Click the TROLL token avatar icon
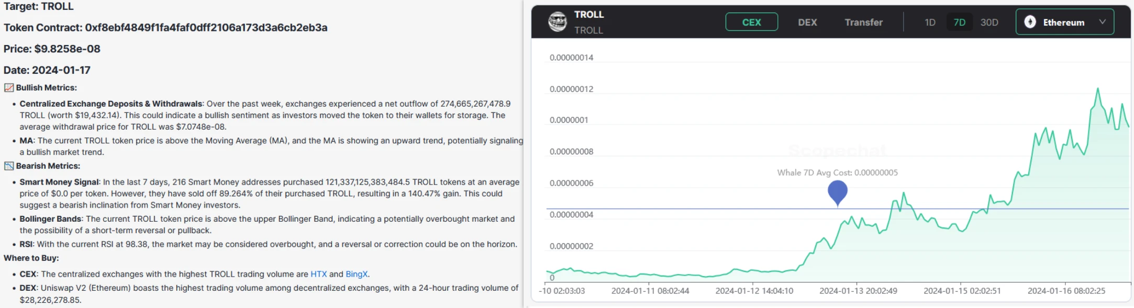The height and width of the screenshot is (308, 1134). pyautogui.click(x=557, y=22)
